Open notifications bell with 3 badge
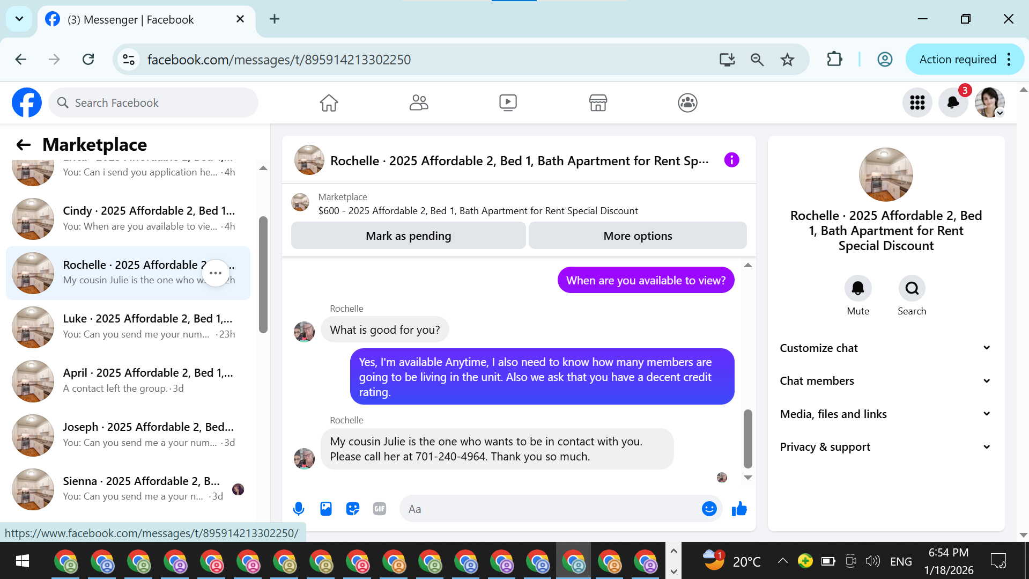1029x579 pixels. 953,102
